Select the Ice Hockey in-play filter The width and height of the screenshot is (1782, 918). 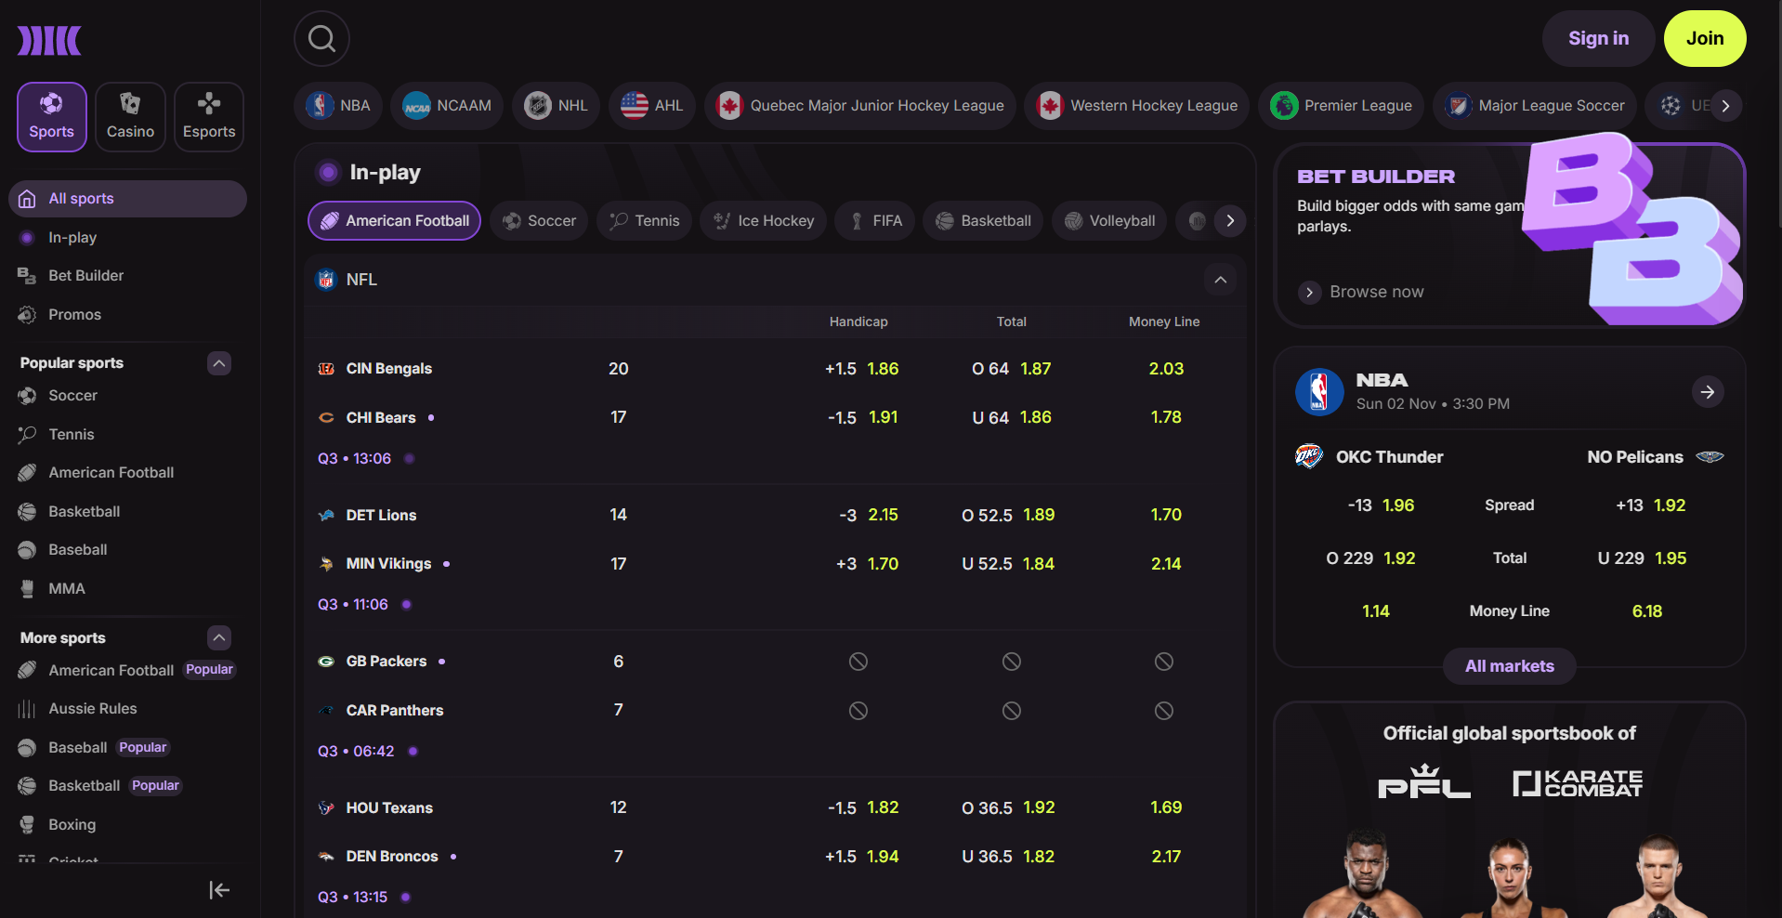pyautogui.click(x=763, y=221)
